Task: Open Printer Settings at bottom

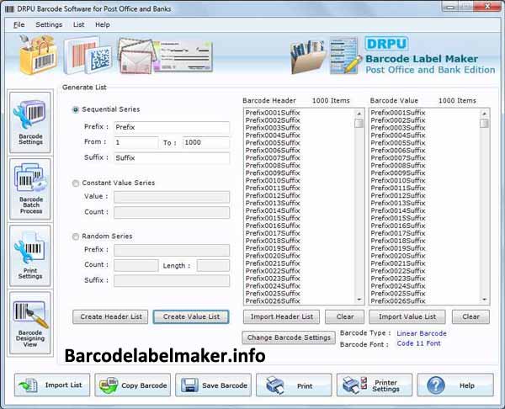Action: click(x=375, y=385)
